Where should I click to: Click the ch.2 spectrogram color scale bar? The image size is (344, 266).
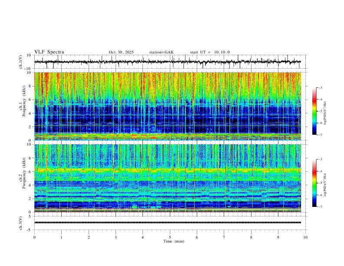[x=314, y=183]
